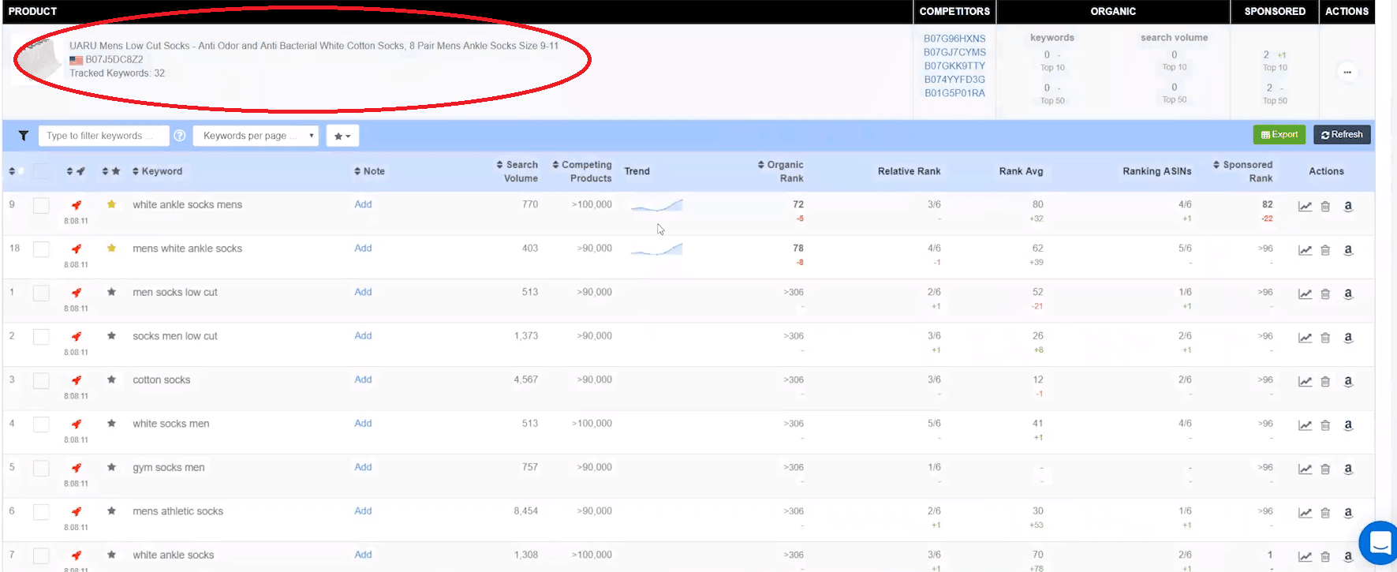Screen dimensions: 1397x572
Task: Click Ranking ASINs column header
Action: [x=1157, y=171]
